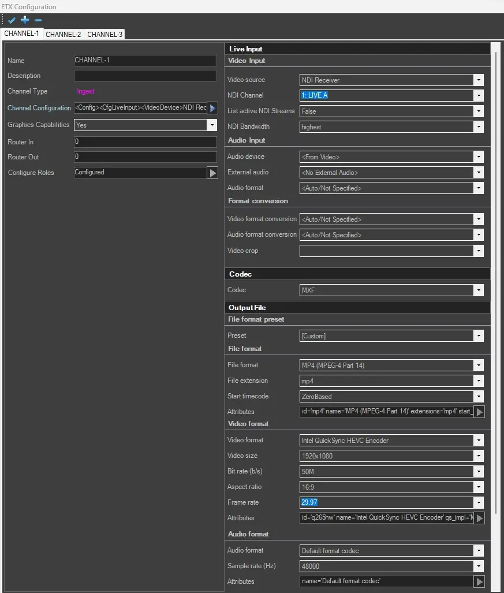This screenshot has width=504, height=593.
Task: Open the Graphics Capabilities dropdown
Action: [x=212, y=125]
